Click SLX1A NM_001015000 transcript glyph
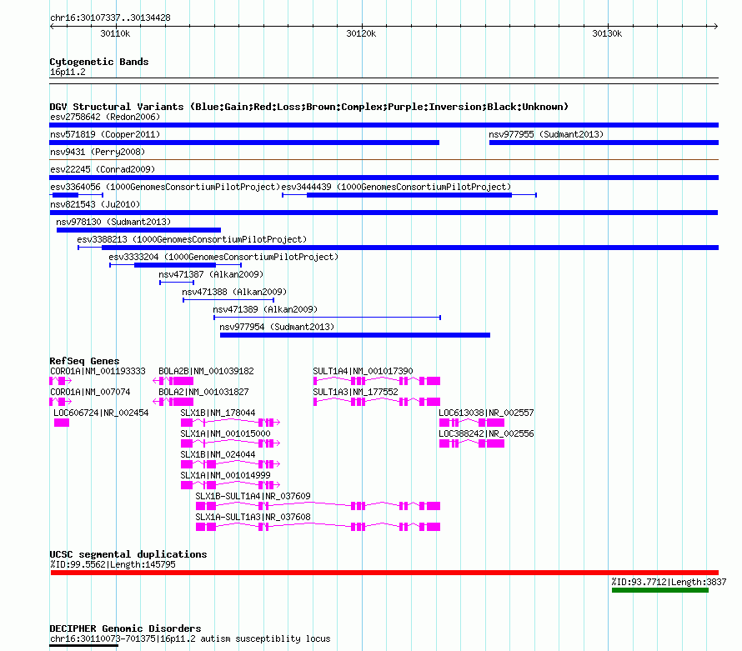 (x=230, y=443)
